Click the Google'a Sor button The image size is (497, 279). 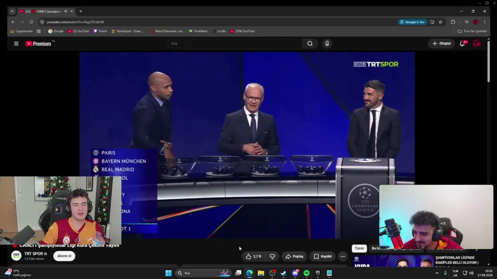[412, 22]
